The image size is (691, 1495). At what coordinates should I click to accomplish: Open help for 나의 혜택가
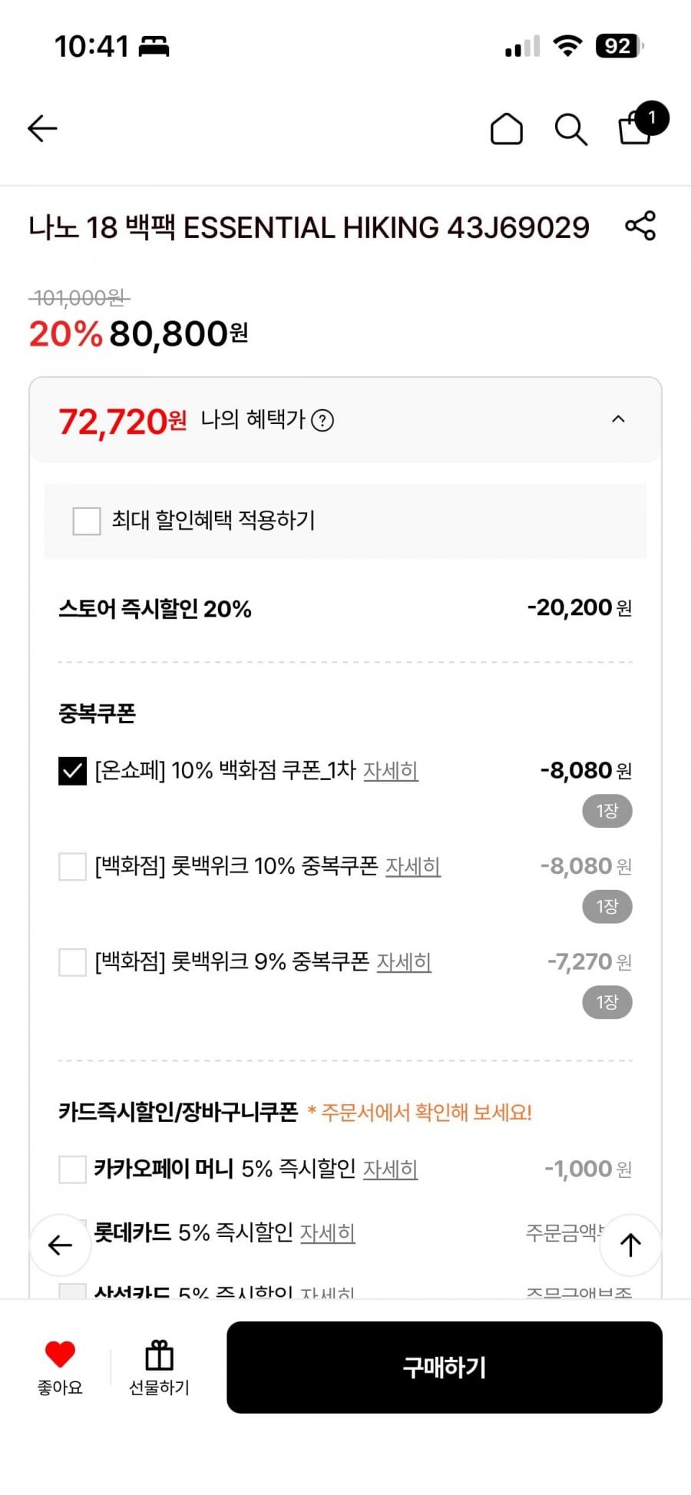[322, 421]
